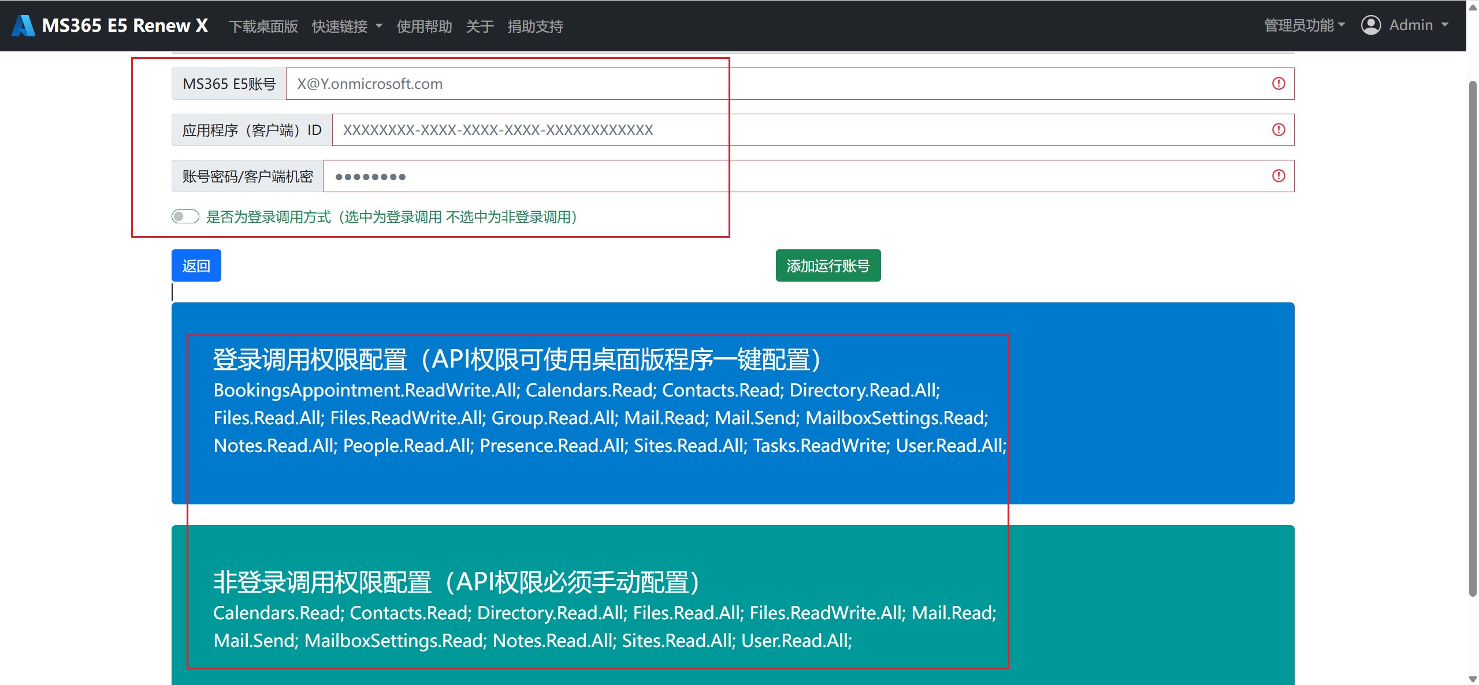Image resolution: width=1479 pixels, height=685 pixels.
Task: Click the MS365 E5账号 field label
Action: 229,84
